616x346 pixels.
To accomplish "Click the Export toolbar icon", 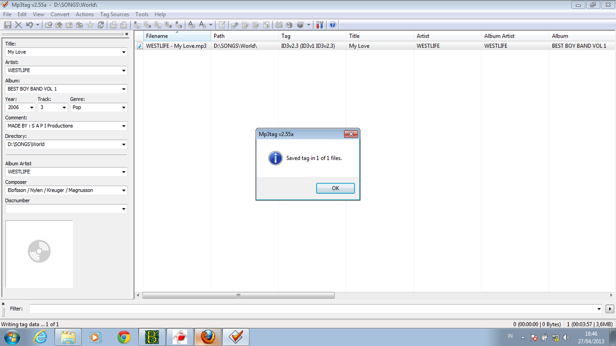I will coord(235,25).
